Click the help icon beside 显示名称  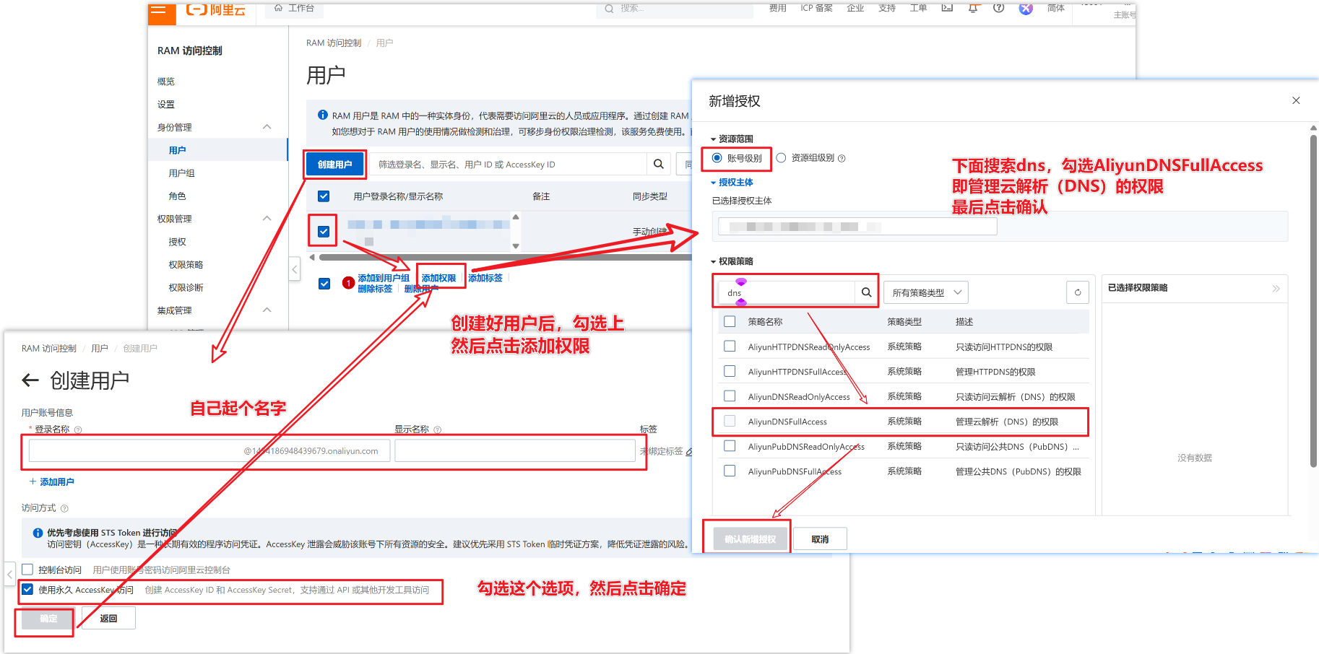(438, 430)
